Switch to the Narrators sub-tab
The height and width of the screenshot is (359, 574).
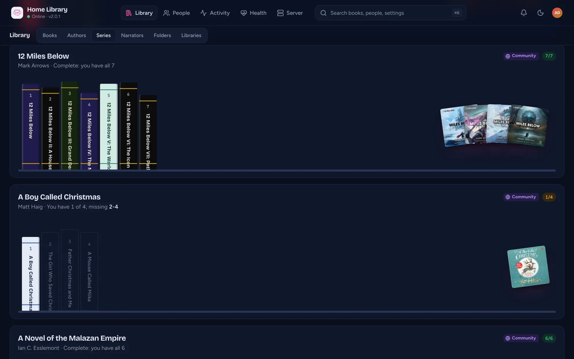pyautogui.click(x=132, y=35)
